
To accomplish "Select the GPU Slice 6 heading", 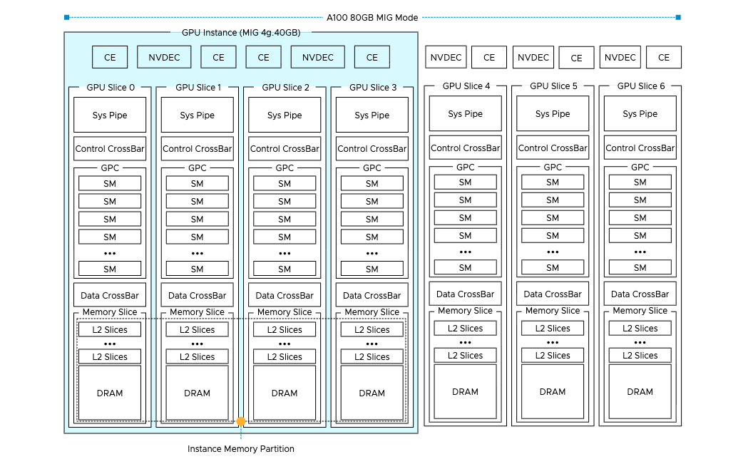I will click(640, 86).
